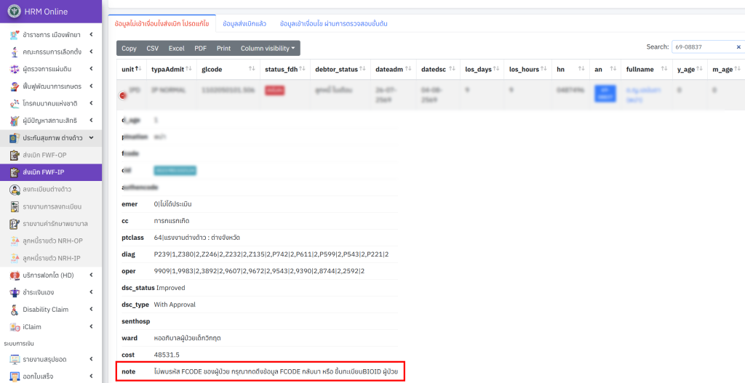Click the cost value 48531.5
The height and width of the screenshot is (383, 745).
[x=167, y=355]
